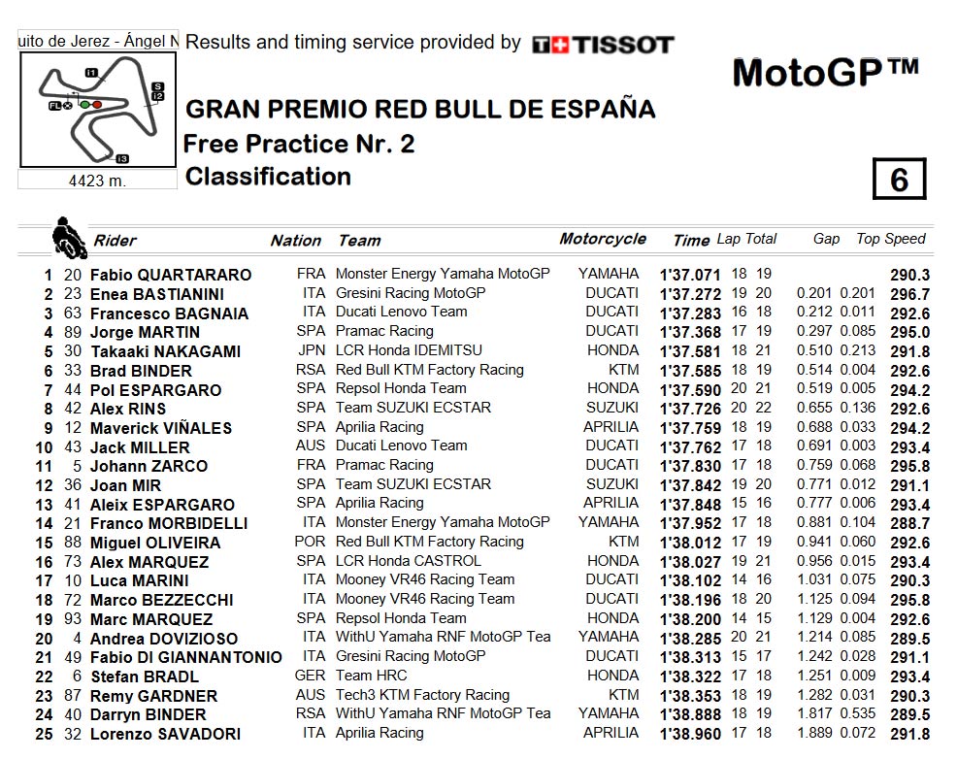Screen dimensions: 957x759
Task: Click the green dot on circuit map
Action: coord(84,105)
